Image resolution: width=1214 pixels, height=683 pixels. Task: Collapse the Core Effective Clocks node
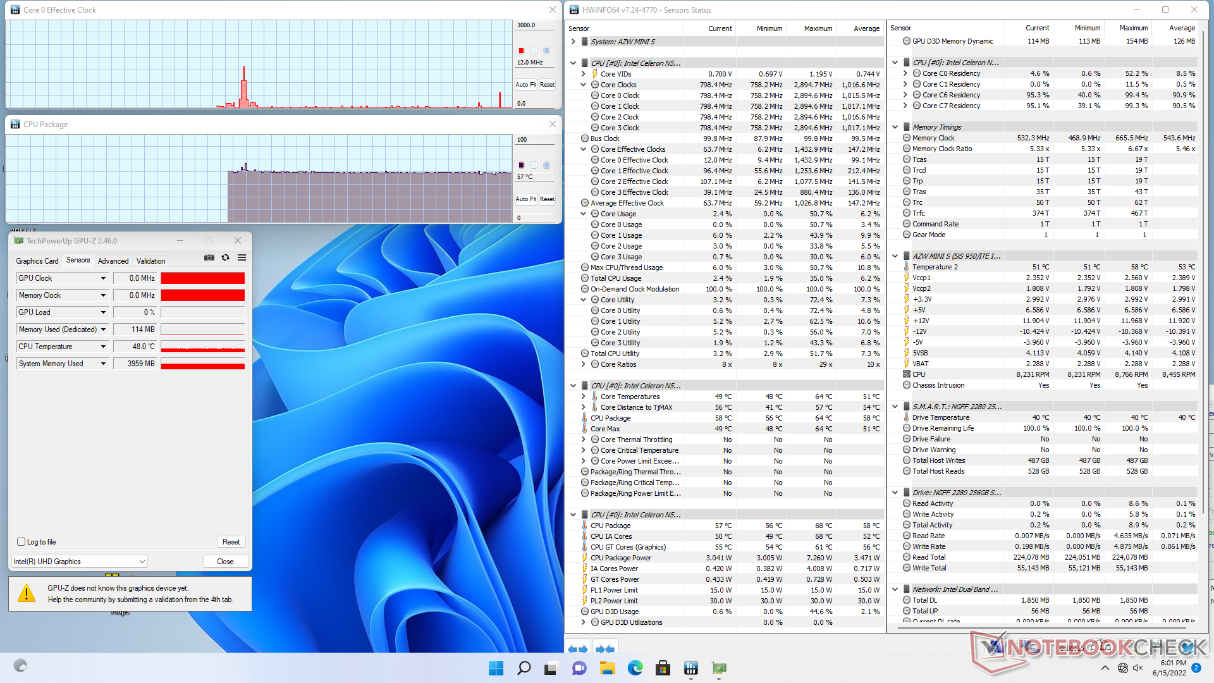[583, 149]
